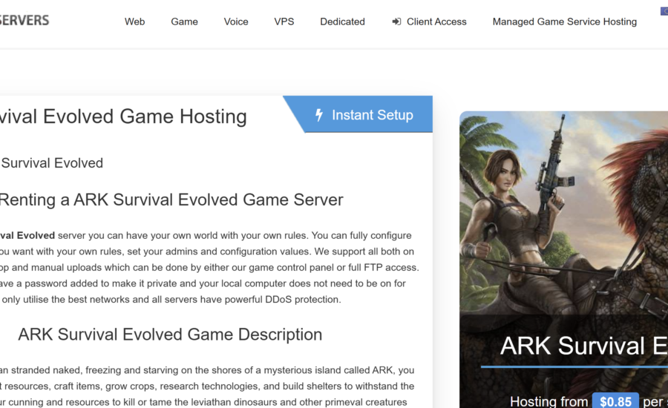This screenshot has height=408, width=668.
Task: Open Managed Game Service Hosting
Action: click(565, 22)
